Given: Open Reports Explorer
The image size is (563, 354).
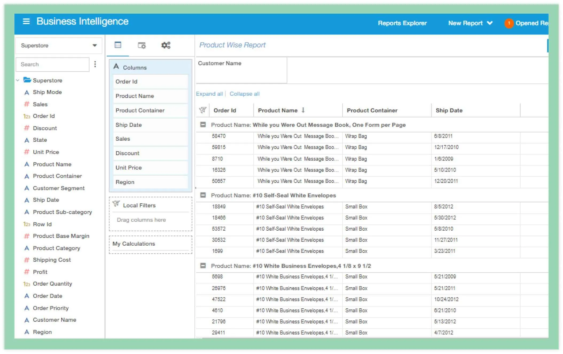Looking at the screenshot, I should click(402, 23).
